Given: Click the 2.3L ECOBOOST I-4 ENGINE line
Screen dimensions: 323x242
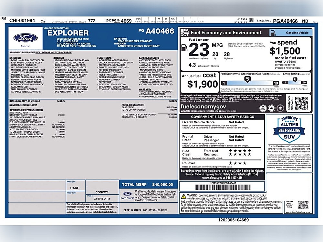Looking at the screenshot, I should click(x=74, y=44).
